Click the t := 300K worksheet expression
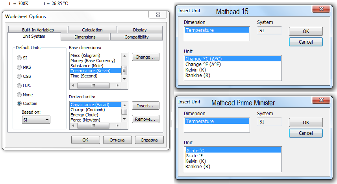The width and height of the screenshot is (337, 184). pyautogui.click(x=19, y=4)
